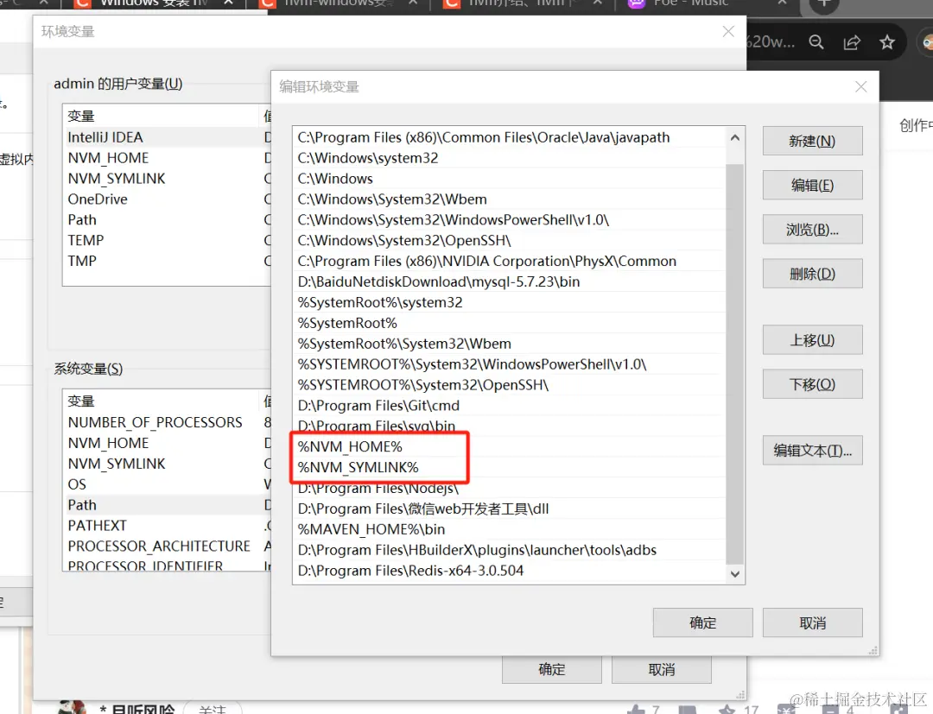Click the 变量 column header of system variables

[161, 401]
